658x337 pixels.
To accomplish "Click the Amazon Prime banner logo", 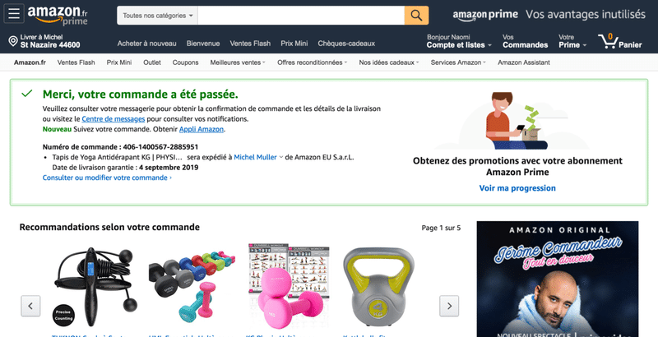I will point(485,15).
